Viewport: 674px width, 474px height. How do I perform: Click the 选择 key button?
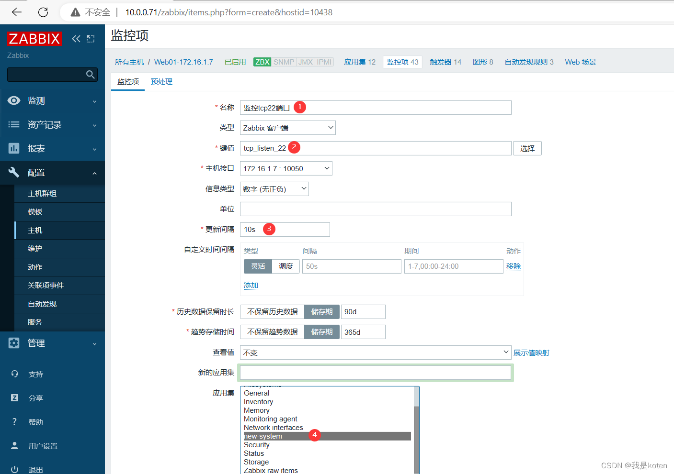pyautogui.click(x=527, y=148)
